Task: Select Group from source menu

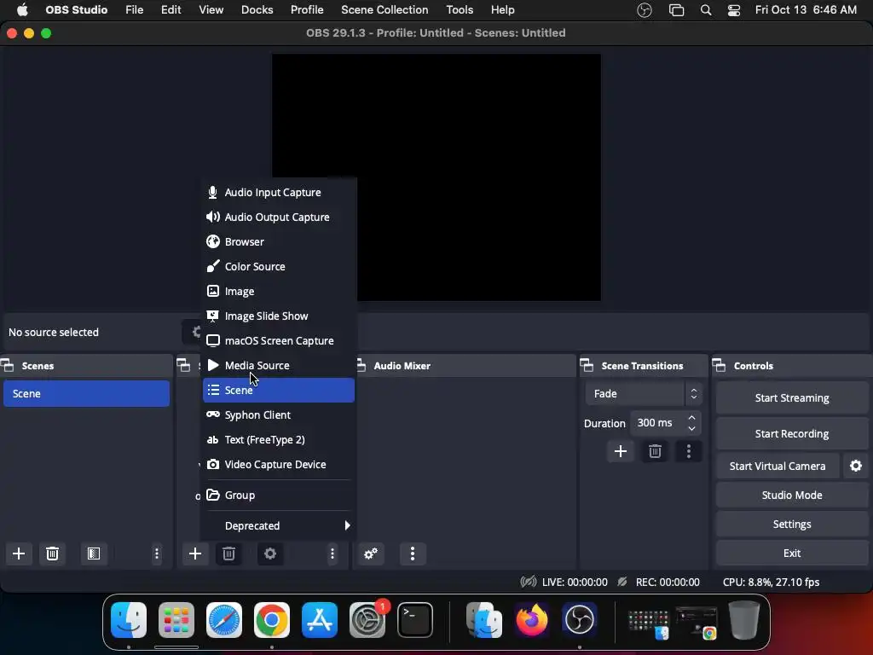Action: click(279, 496)
